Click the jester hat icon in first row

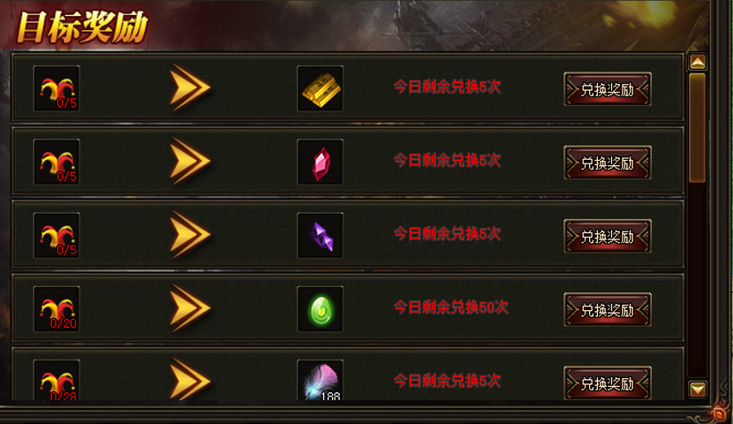(x=57, y=88)
